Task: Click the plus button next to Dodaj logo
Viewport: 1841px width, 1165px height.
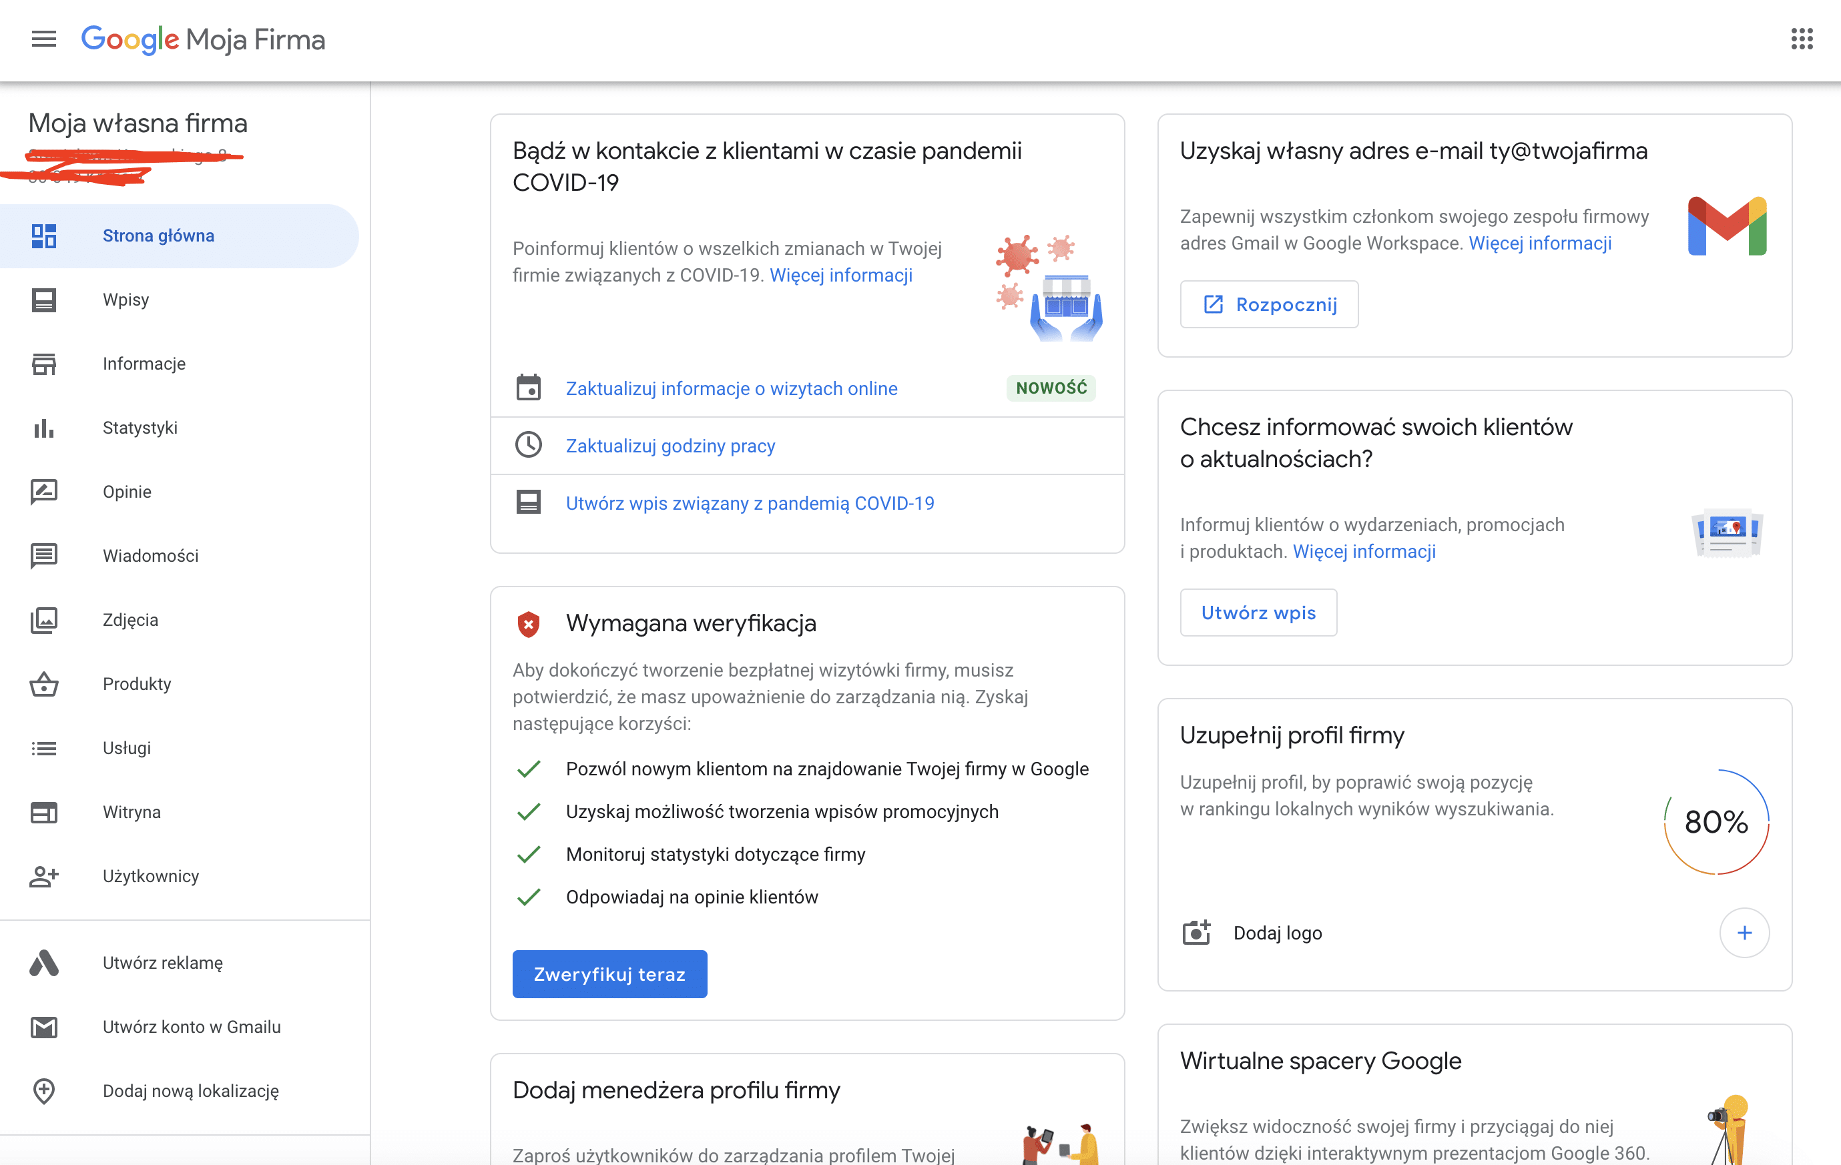Action: [1745, 932]
